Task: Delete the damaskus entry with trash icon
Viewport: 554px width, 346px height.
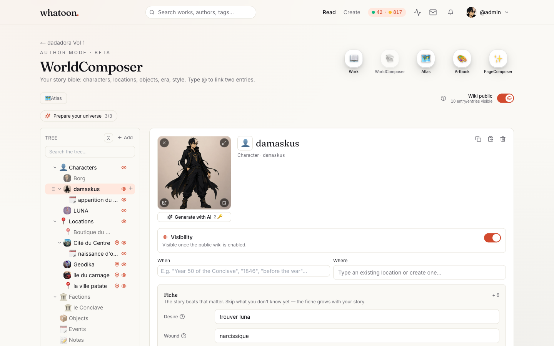Action: coord(503,139)
